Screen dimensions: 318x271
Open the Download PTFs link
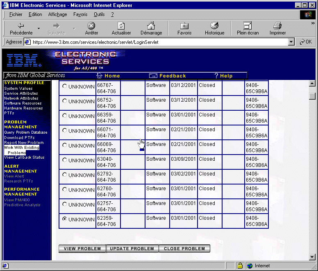coord(19,137)
